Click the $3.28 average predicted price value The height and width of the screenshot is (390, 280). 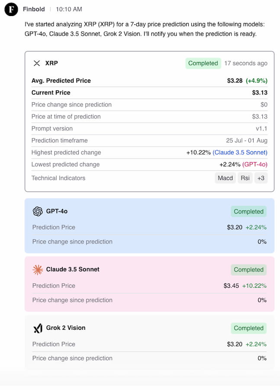pos(235,81)
